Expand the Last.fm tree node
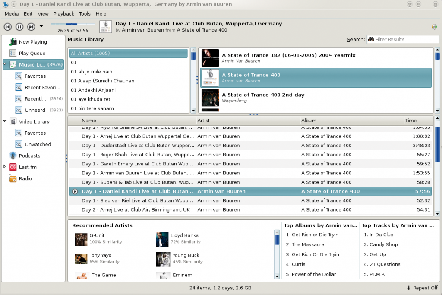 coord(4,167)
